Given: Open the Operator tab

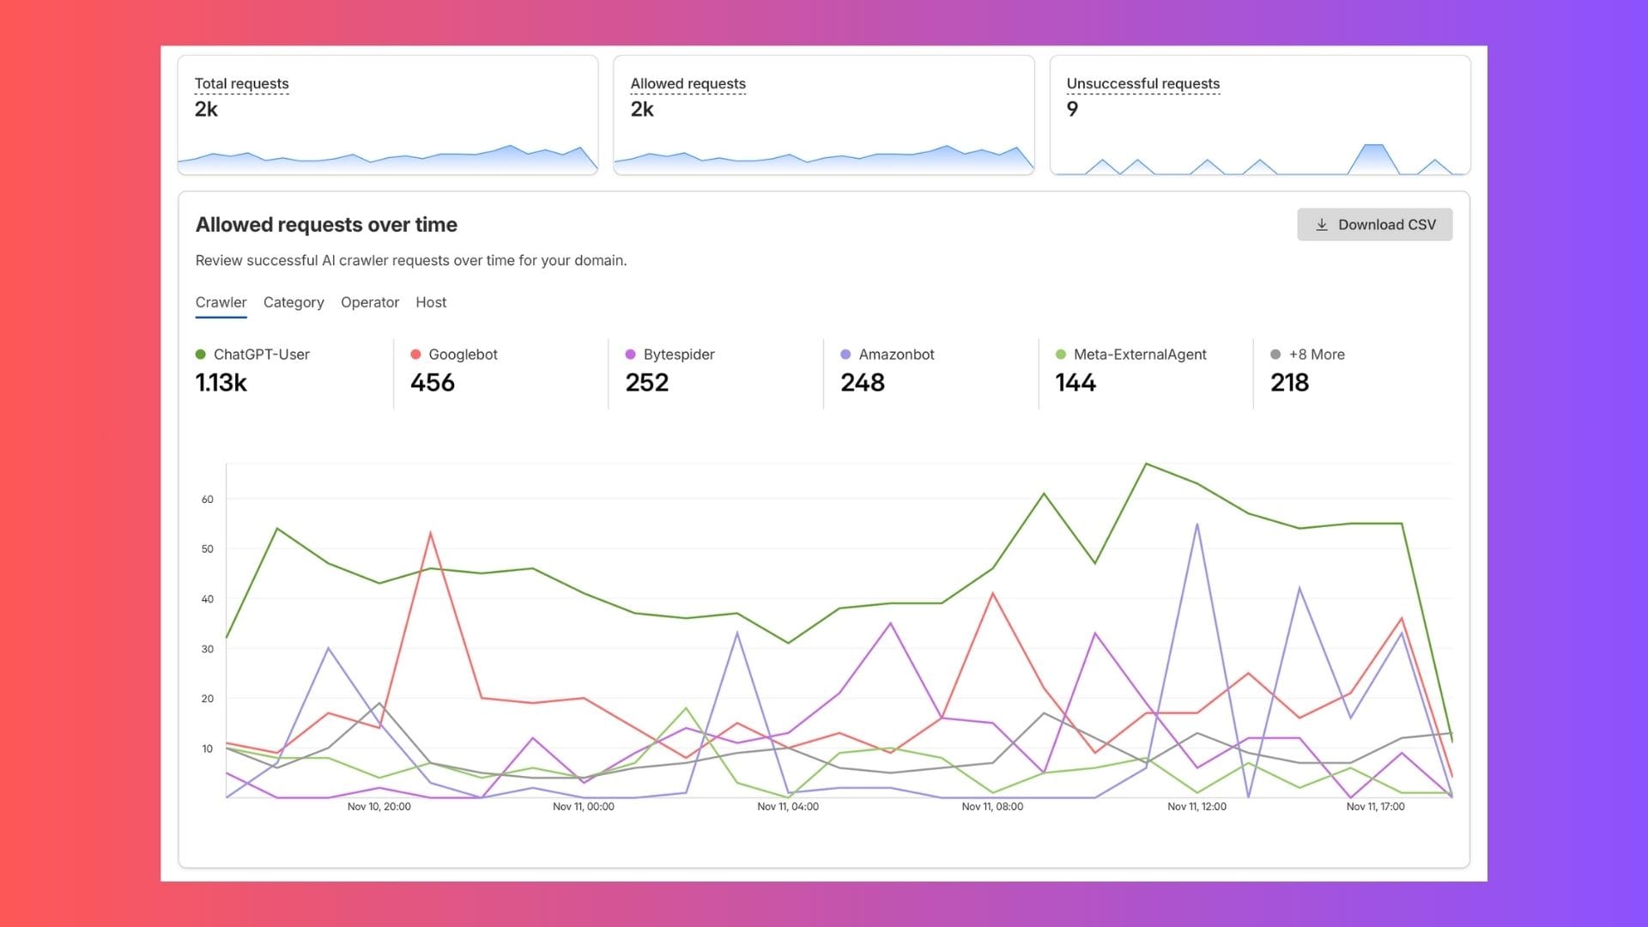Looking at the screenshot, I should (x=369, y=302).
